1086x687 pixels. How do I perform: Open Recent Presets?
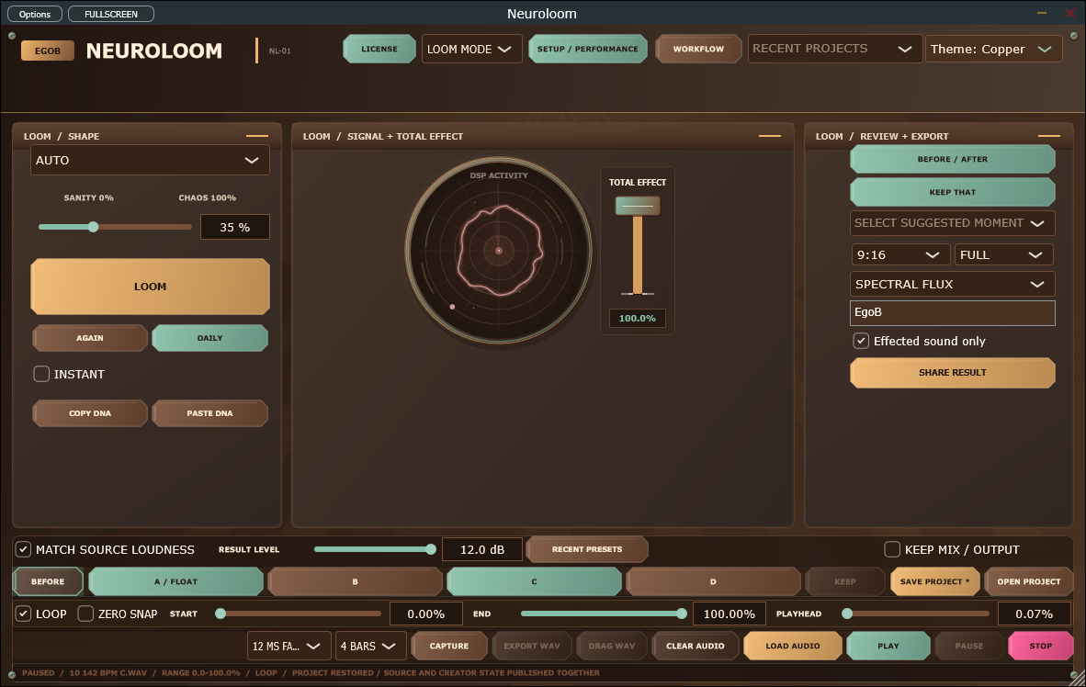click(x=586, y=549)
